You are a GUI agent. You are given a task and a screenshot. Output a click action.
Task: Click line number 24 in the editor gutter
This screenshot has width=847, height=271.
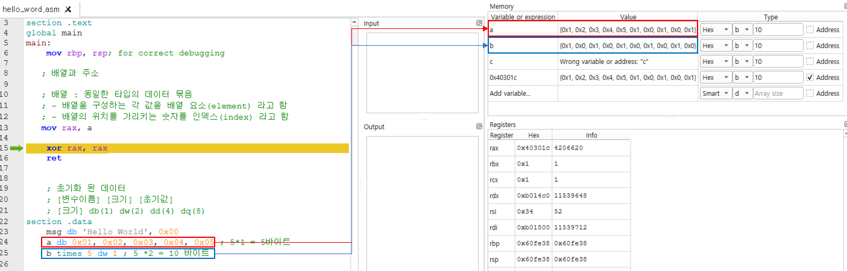5,242
